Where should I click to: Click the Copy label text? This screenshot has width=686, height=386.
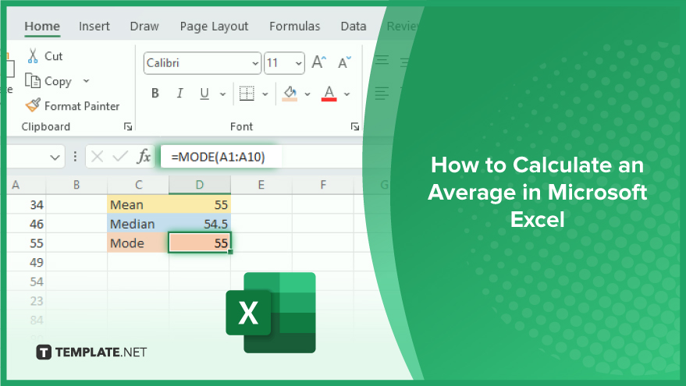pos(58,81)
